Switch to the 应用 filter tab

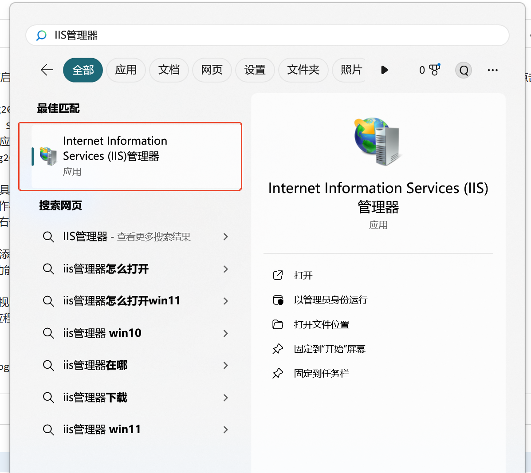pyautogui.click(x=126, y=70)
